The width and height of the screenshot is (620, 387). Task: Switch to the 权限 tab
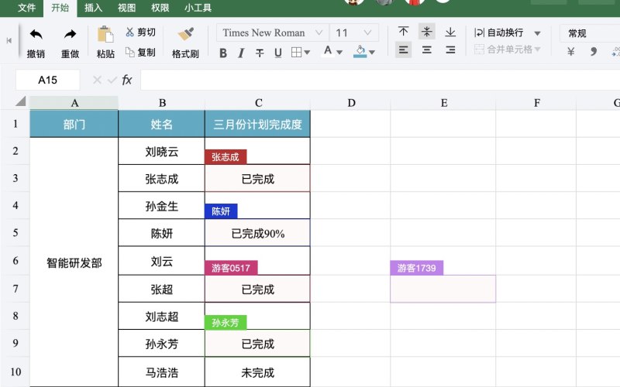(x=160, y=8)
